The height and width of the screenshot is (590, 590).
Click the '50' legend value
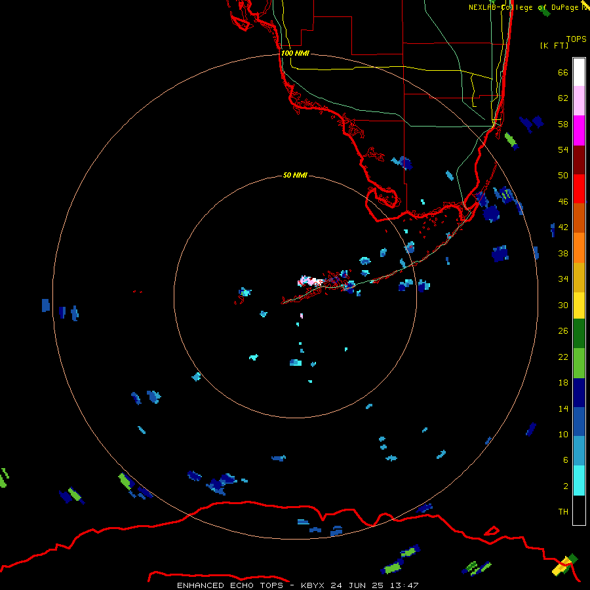point(563,176)
